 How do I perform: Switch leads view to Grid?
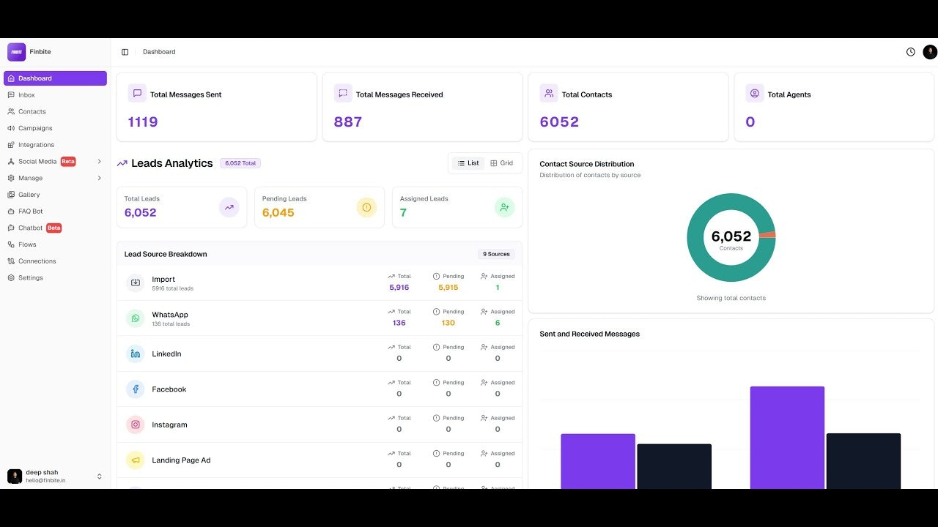point(502,163)
